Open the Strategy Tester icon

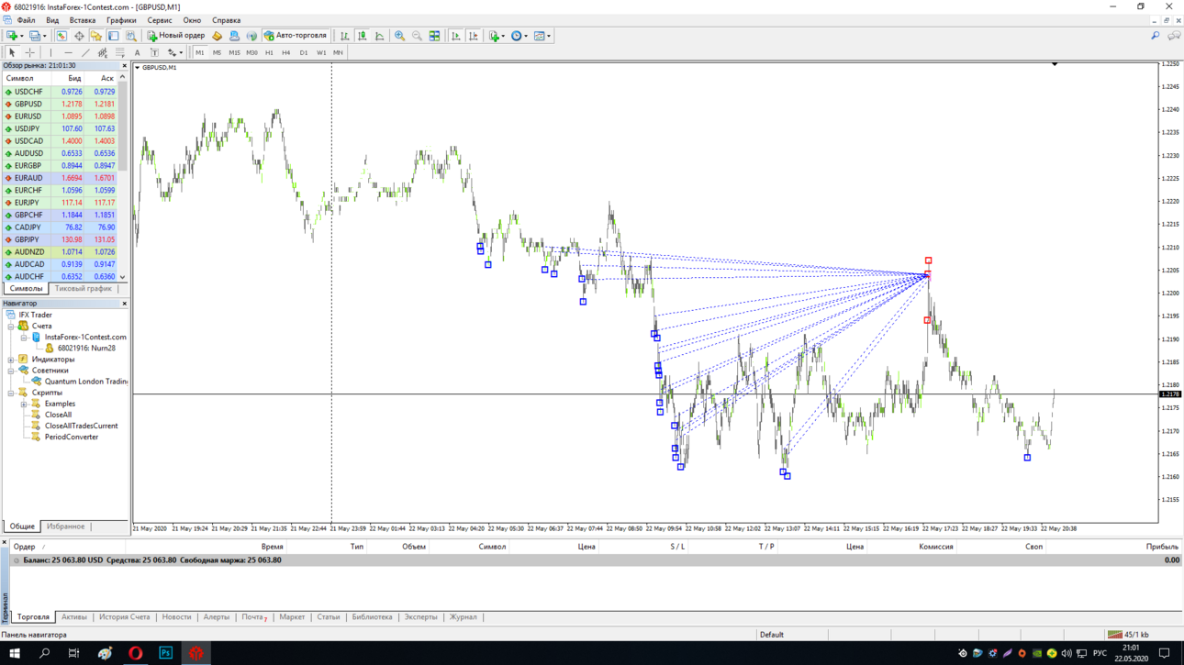click(130, 36)
